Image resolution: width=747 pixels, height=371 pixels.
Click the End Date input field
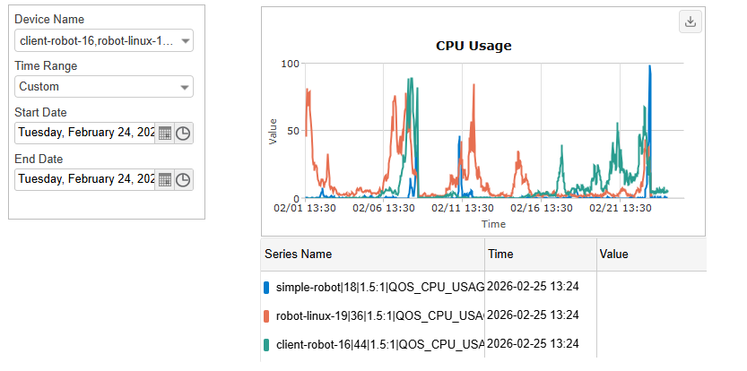[x=85, y=179]
